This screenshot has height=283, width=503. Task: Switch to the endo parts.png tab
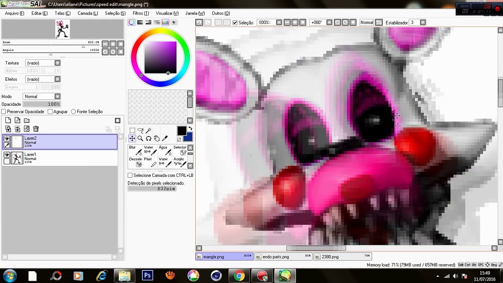[283, 257]
